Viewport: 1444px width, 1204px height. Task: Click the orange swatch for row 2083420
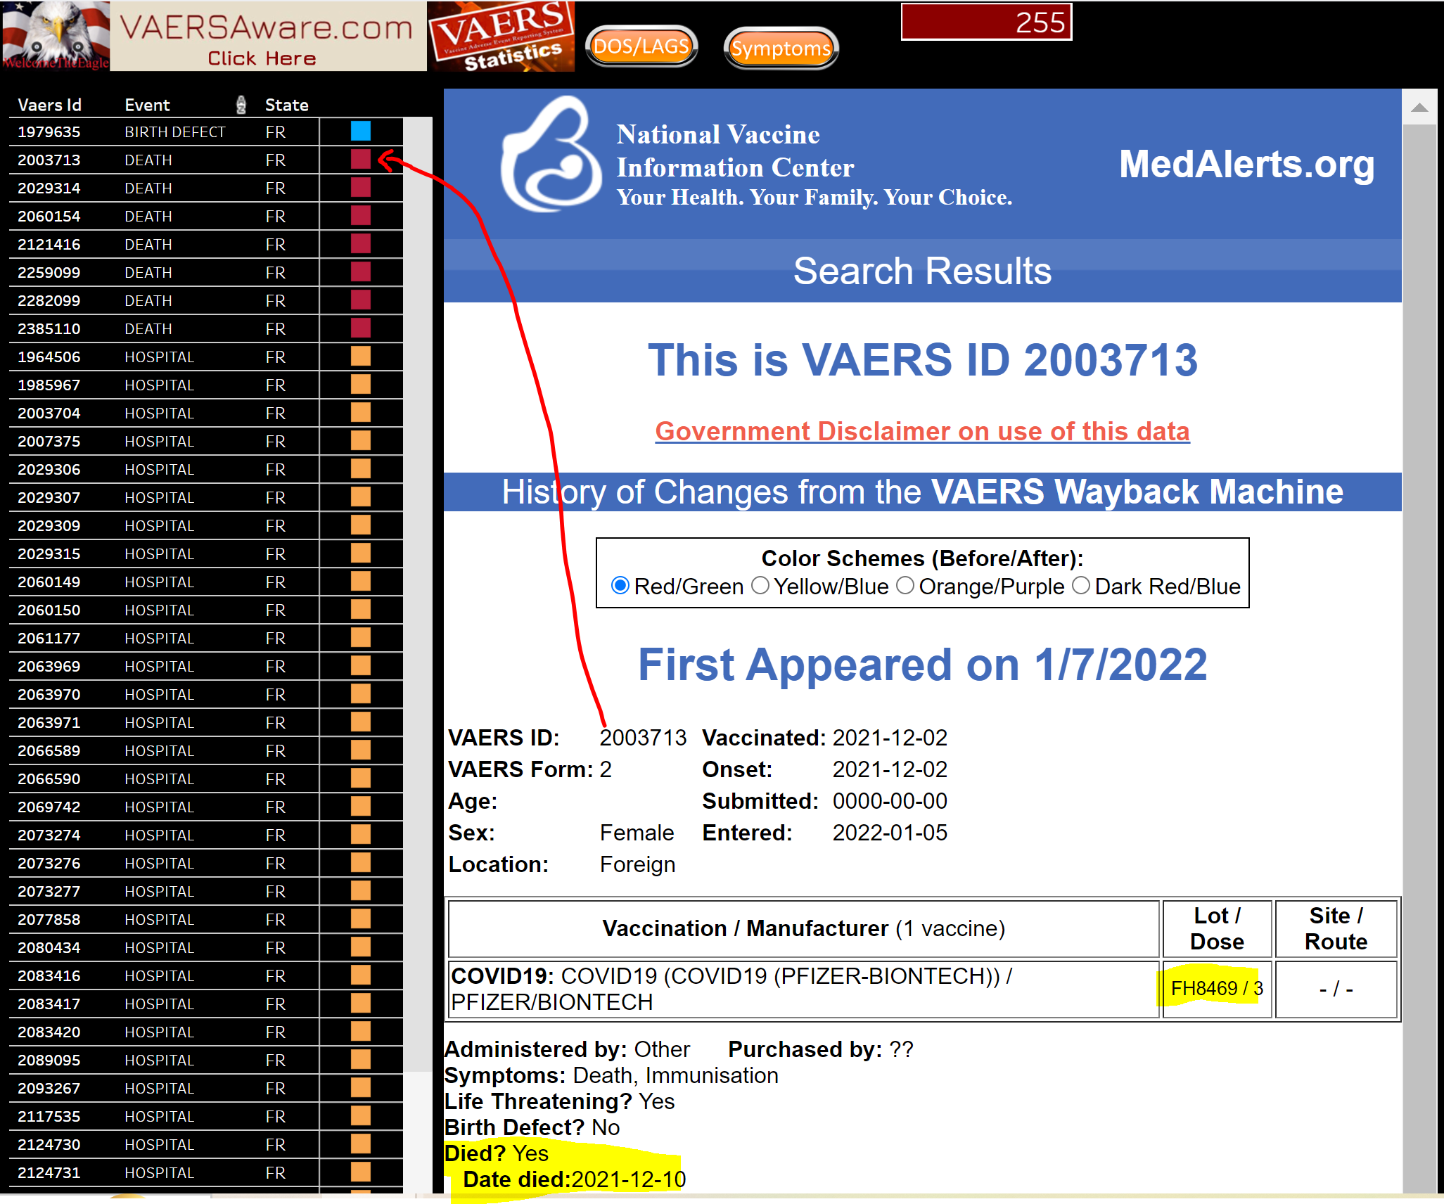[361, 1031]
